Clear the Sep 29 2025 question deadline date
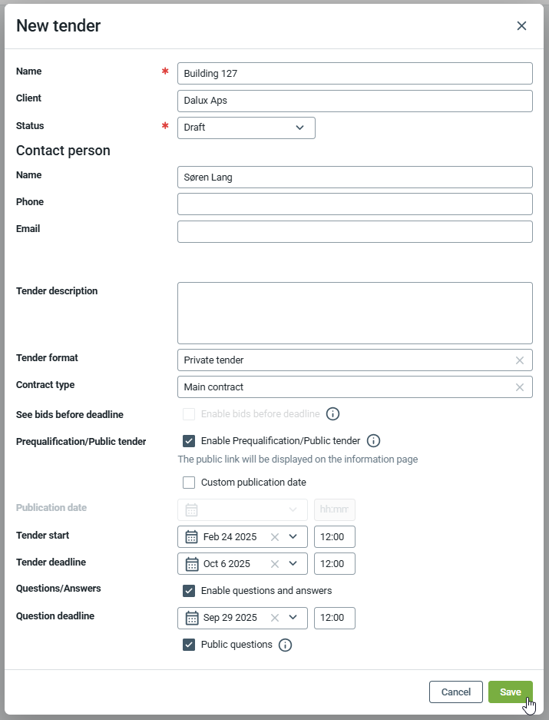Image resolution: width=549 pixels, height=720 pixels. (x=275, y=618)
